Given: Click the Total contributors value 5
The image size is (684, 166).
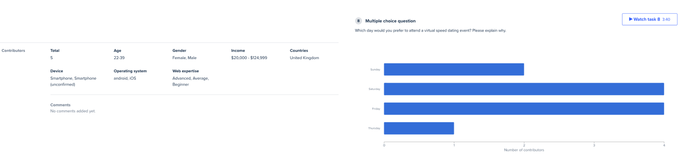Looking at the screenshot, I should (x=52, y=58).
